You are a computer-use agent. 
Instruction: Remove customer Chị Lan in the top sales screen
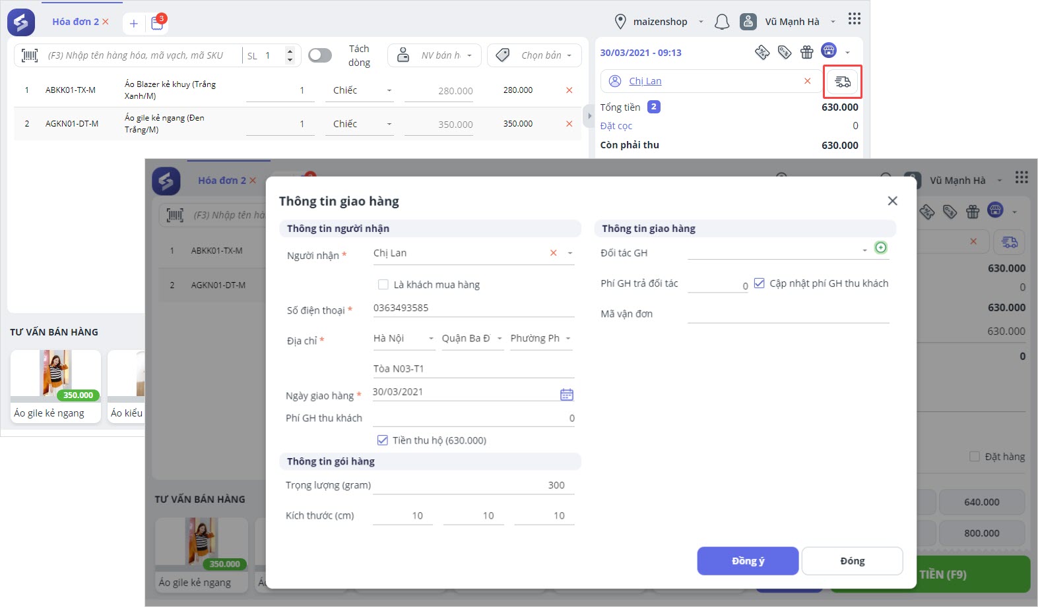coord(807,81)
